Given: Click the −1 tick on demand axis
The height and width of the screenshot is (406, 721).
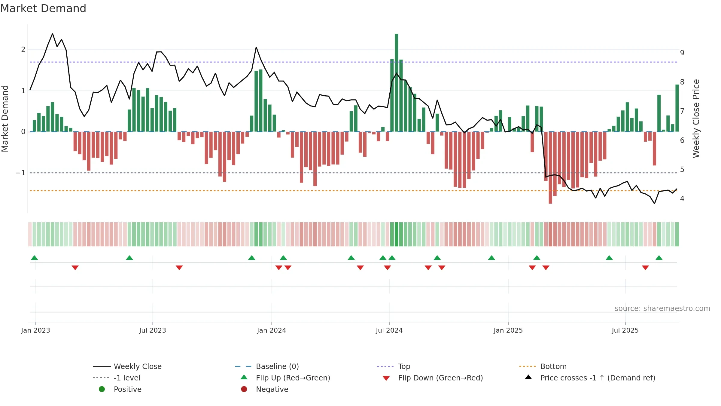Looking at the screenshot, I should [x=20, y=173].
